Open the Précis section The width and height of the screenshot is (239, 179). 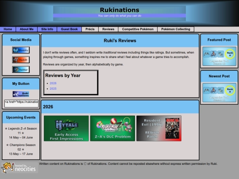[x=90, y=29]
